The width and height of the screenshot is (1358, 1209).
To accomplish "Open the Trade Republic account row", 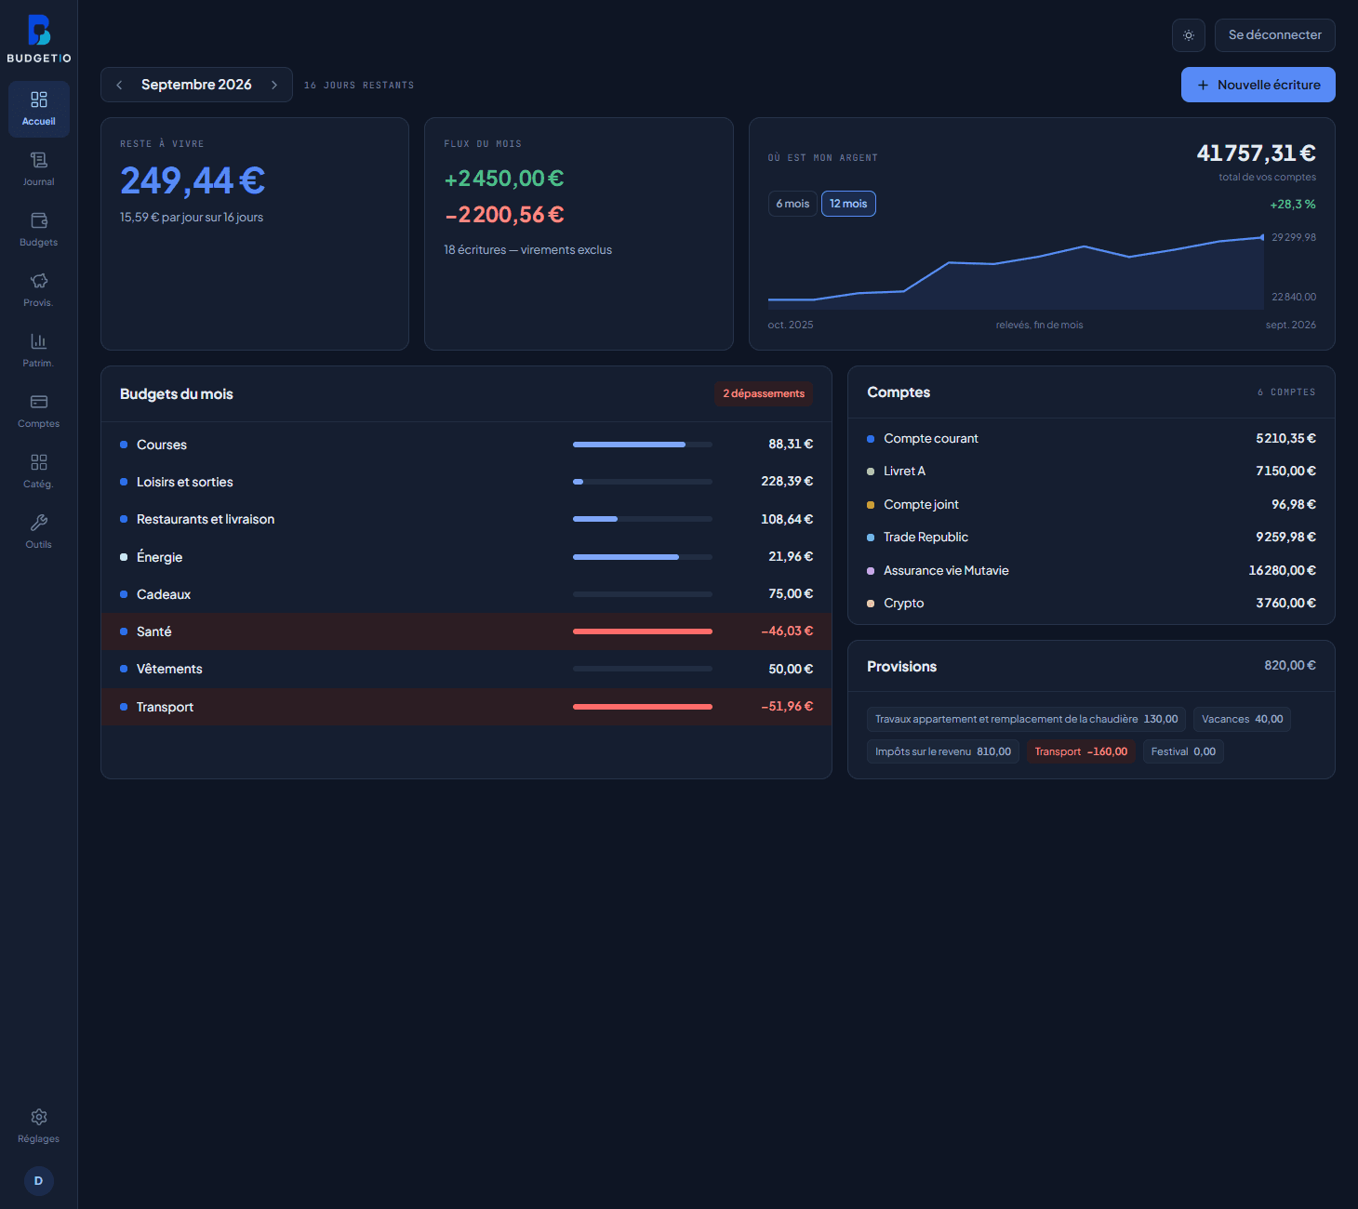I will (1091, 538).
